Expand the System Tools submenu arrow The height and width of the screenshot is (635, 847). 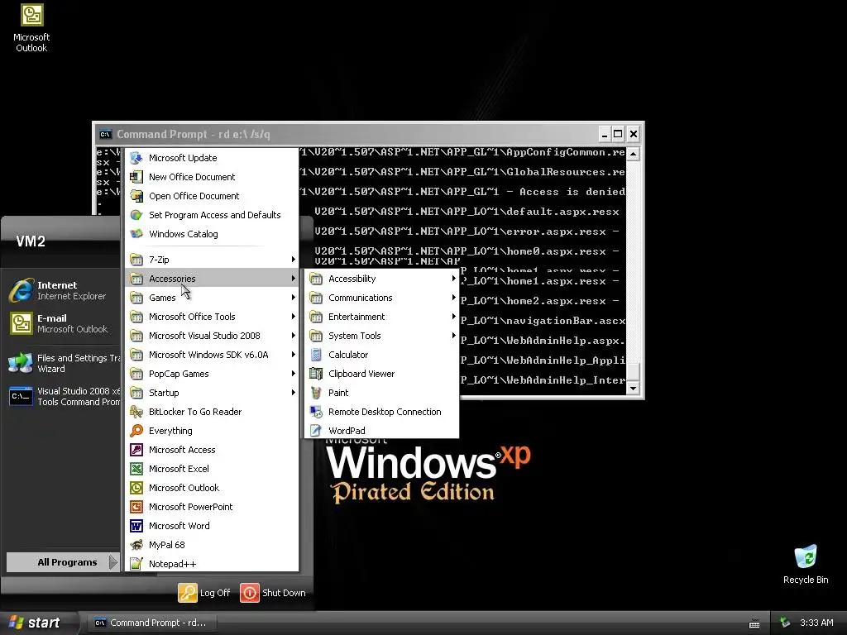tap(454, 336)
